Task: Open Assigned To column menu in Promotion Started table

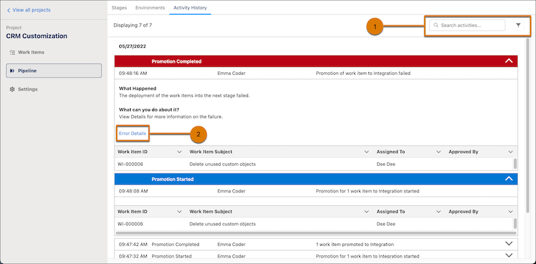Action: (439, 211)
